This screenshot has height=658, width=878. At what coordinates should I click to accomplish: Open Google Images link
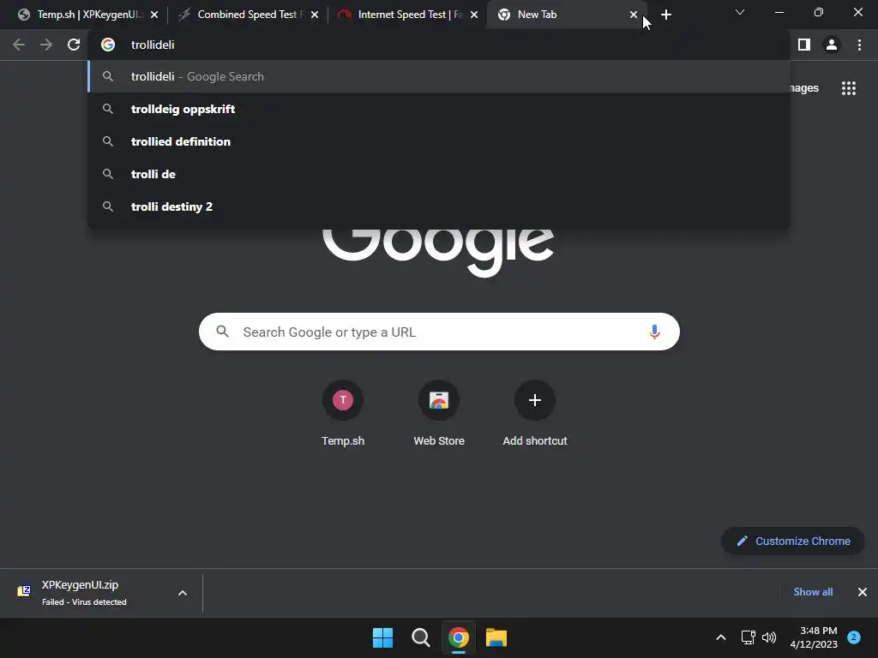[804, 88]
